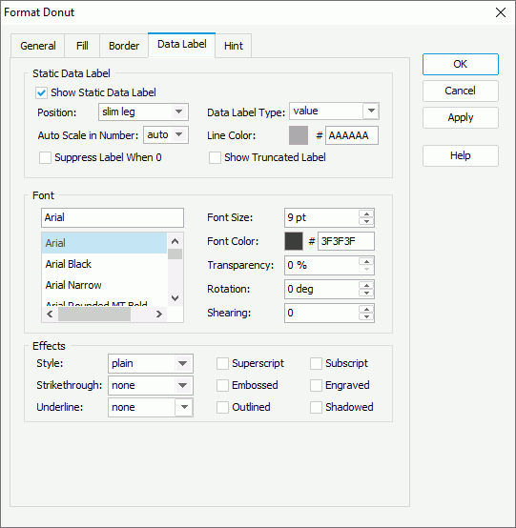Switch to the General tab
This screenshot has height=528, width=516.
(x=38, y=46)
